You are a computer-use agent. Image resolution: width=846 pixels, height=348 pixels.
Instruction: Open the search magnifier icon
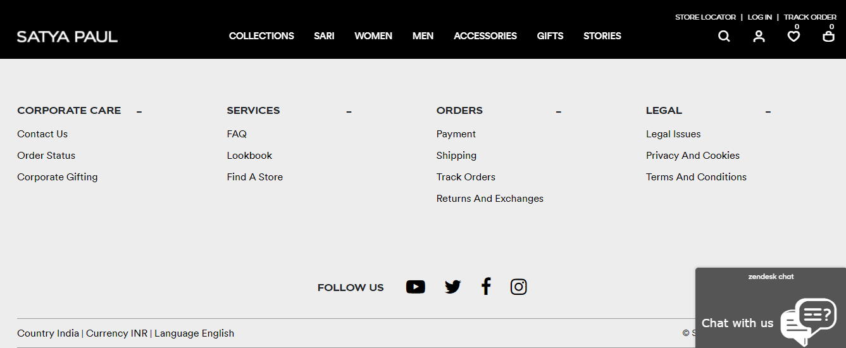coord(724,36)
